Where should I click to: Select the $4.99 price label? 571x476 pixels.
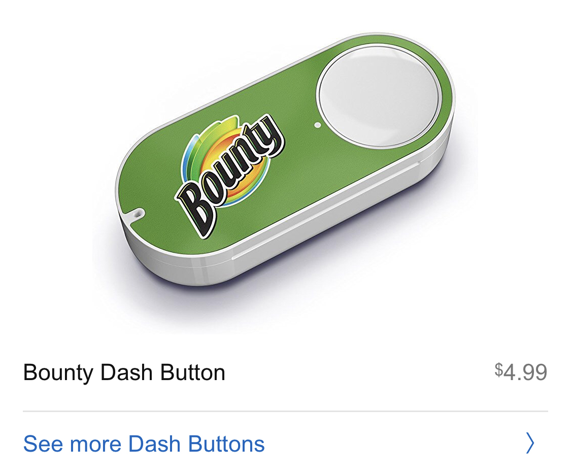coord(521,372)
